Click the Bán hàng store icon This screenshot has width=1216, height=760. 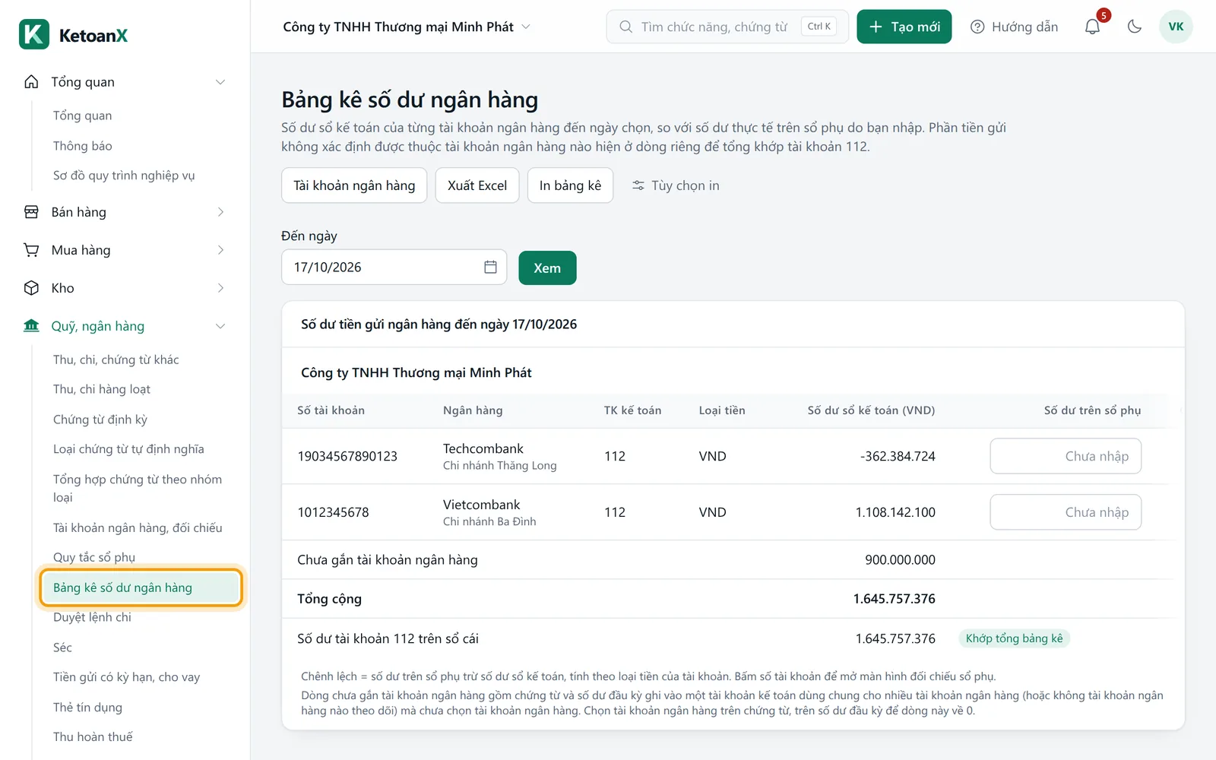click(x=31, y=212)
